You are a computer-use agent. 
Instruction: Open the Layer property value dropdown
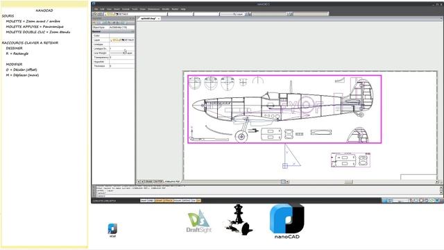click(x=122, y=40)
